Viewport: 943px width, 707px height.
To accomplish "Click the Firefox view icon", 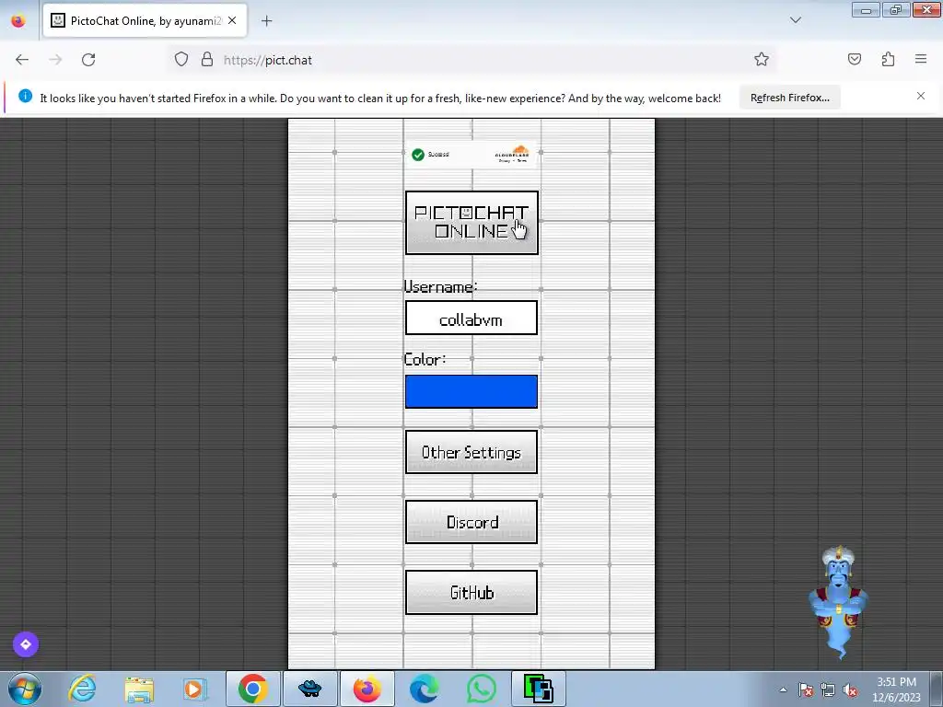I will click(x=18, y=21).
